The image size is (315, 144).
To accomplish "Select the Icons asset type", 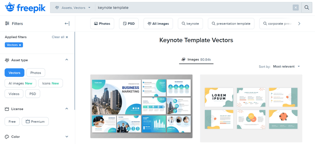I will tap(51, 83).
